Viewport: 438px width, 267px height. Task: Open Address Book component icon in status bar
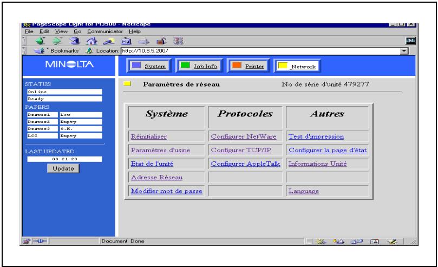(374, 242)
